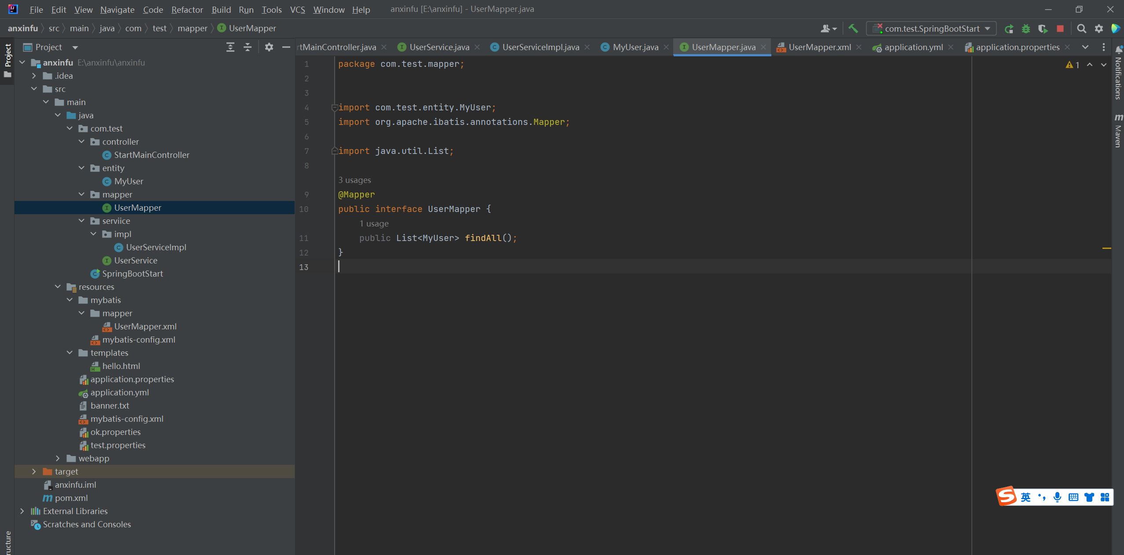Open the Refactor menu
This screenshot has width=1124, height=555.
[187, 9]
